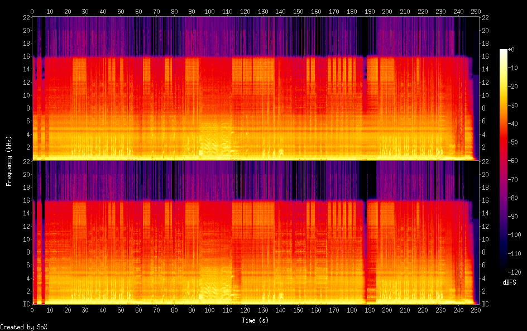The width and height of the screenshot is (527, 331).
Task: Click the 190 tick on the top time axis
Action: coord(369,11)
